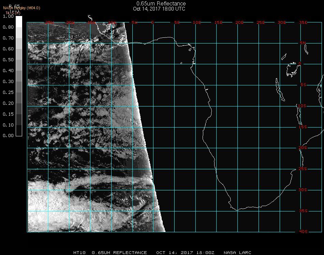Click the "0.65UM REFLECTANCE" footer text

click(x=119, y=253)
